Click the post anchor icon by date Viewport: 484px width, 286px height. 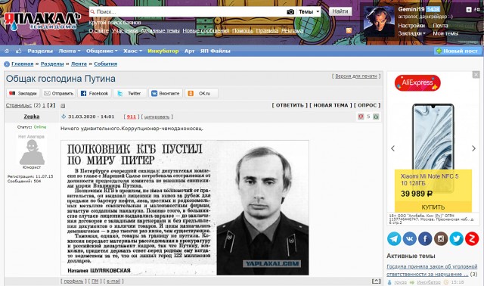64,117
